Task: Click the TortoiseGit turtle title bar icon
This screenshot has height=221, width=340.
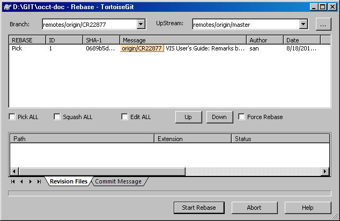Action: pyautogui.click(x=7, y=7)
